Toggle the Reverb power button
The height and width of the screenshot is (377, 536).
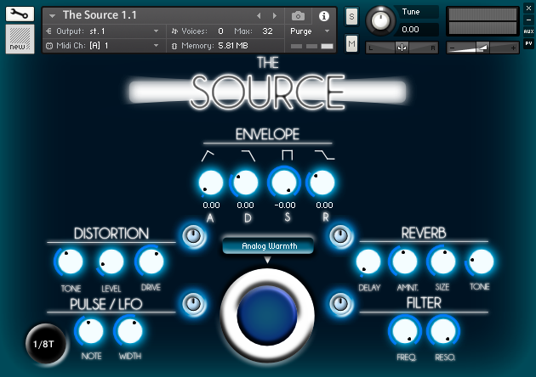coord(340,236)
